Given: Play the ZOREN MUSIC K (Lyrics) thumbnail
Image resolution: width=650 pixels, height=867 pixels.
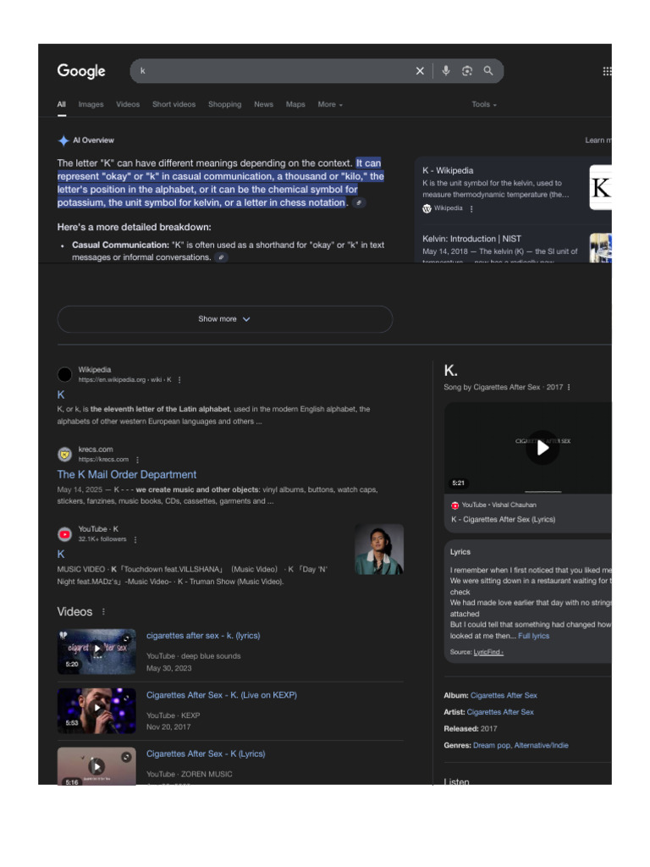Looking at the screenshot, I should [96, 765].
